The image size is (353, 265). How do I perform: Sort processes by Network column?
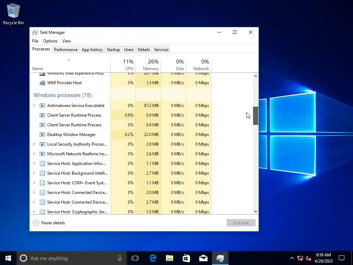(199, 65)
